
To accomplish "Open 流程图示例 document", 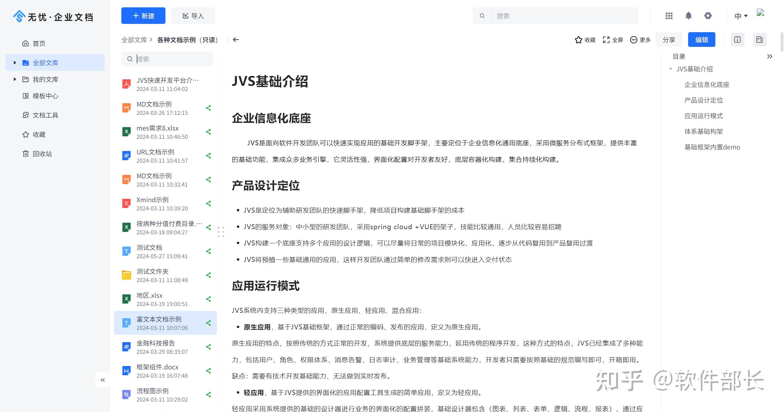I will tap(165, 395).
